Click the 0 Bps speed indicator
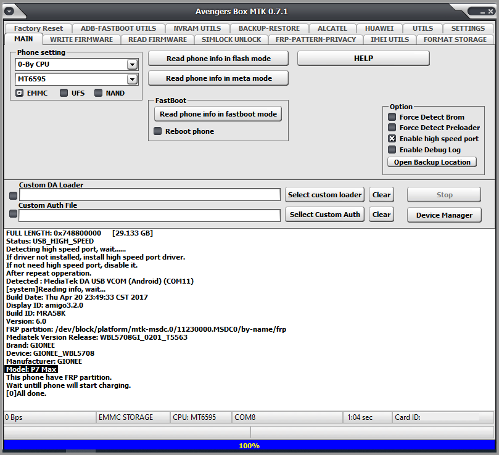 (x=49, y=417)
